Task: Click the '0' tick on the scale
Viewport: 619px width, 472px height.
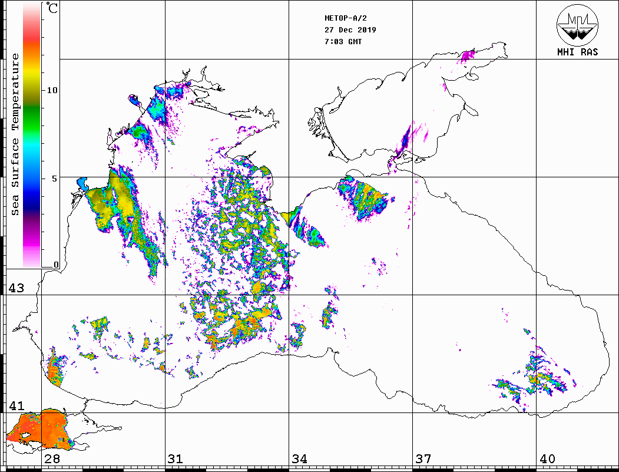Action: click(56, 265)
